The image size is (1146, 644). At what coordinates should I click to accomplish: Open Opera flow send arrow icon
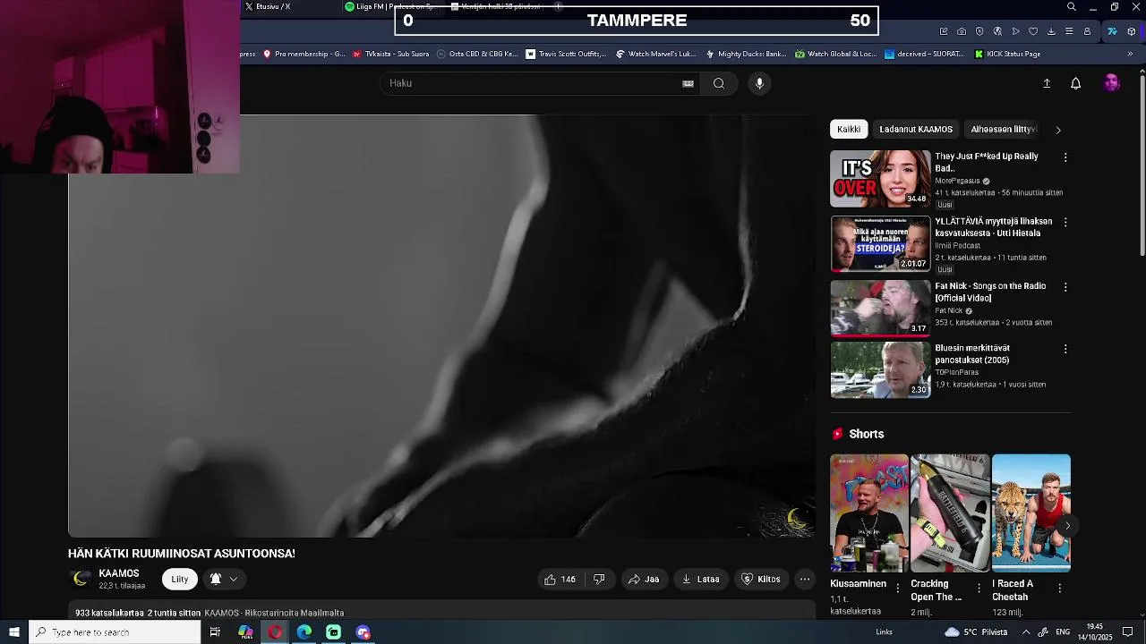click(x=1015, y=31)
